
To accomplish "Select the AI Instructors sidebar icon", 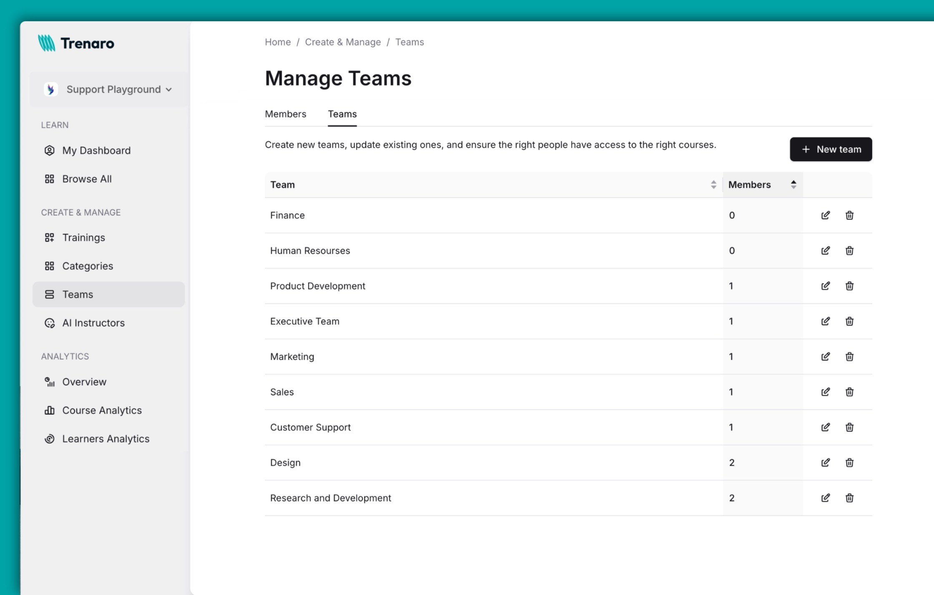I will (x=50, y=323).
